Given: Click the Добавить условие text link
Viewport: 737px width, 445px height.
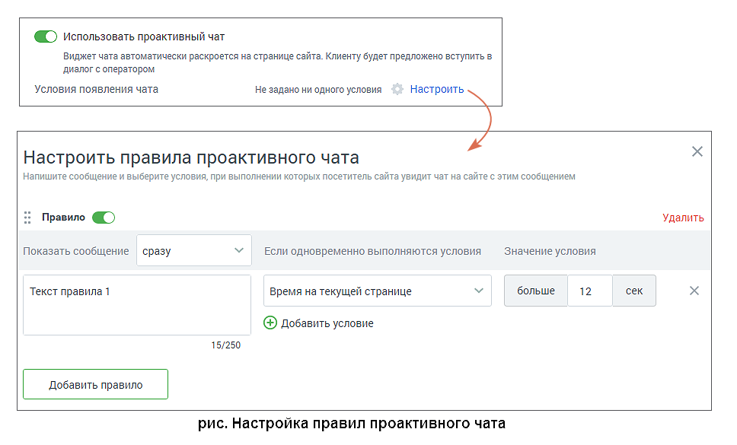Looking at the screenshot, I should pos(327,323).
